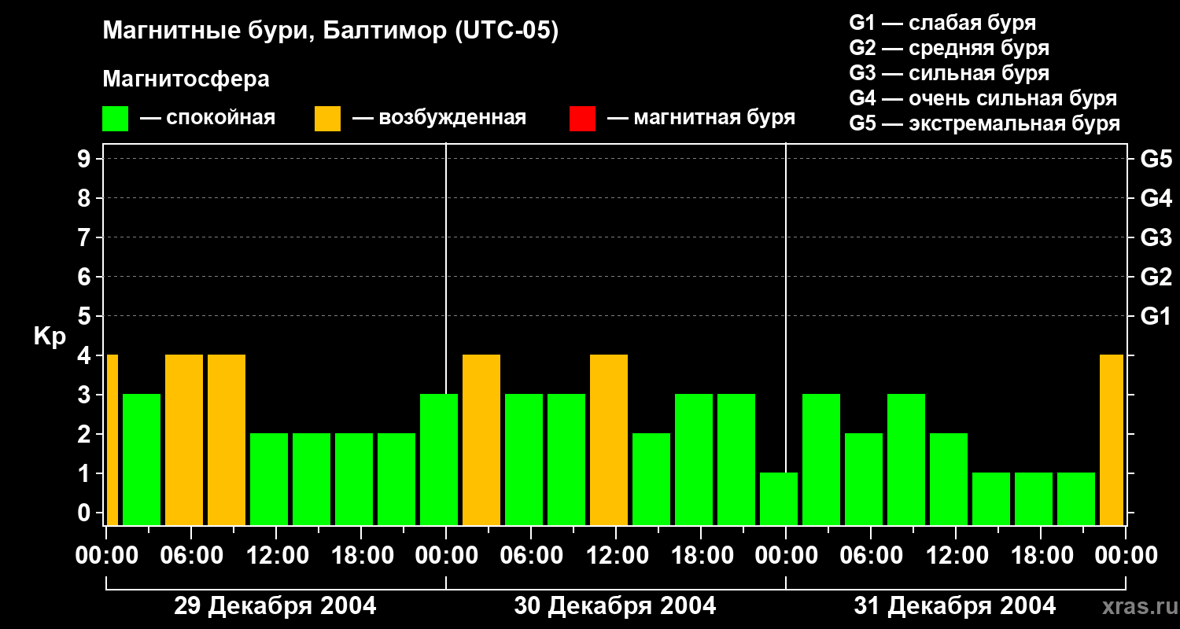Click the Kp 2 bar at 12:00, 29 December
The height and width of the screenshot is (629, 1180).
click(269, 479)
